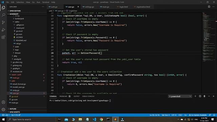Image resolution: width=217 pixels, height=122 pixels.
Task: Click Ln 28, Col 36 in status bar
Action: click(155, 115)
